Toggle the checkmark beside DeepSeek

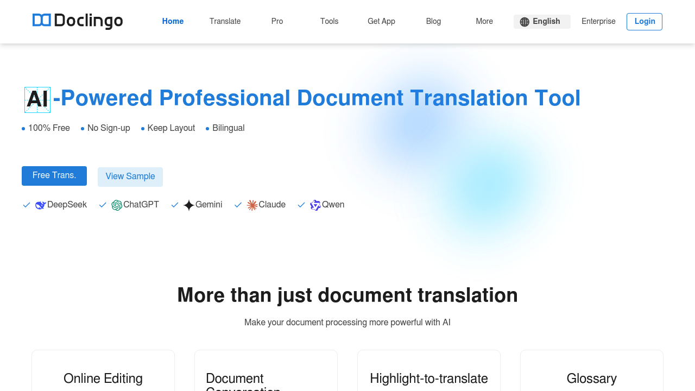tap(26, 205)
